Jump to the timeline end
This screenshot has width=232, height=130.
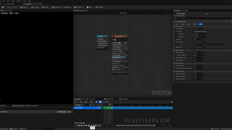pos(96,126)
